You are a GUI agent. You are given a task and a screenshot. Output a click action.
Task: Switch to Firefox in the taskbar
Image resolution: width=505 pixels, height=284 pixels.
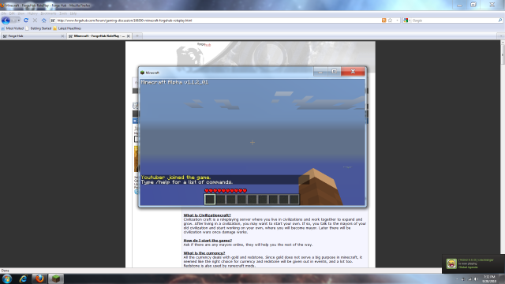(39, 278)
